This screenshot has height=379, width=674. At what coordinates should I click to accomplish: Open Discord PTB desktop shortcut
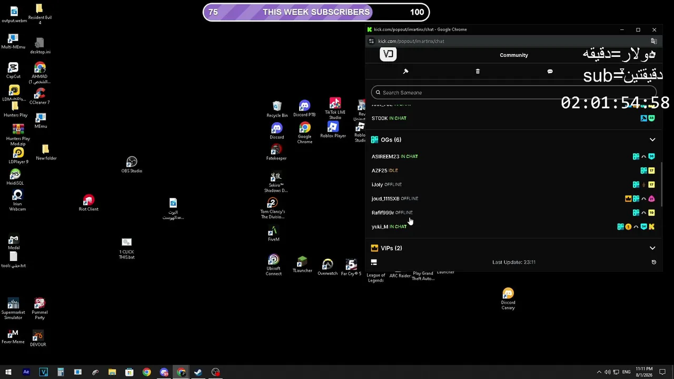point(304,109)
